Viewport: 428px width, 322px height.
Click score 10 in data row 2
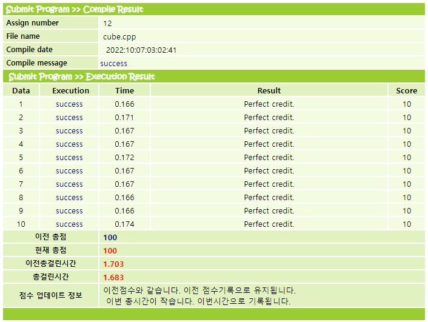pyautogui.click(x=407, y=118)
